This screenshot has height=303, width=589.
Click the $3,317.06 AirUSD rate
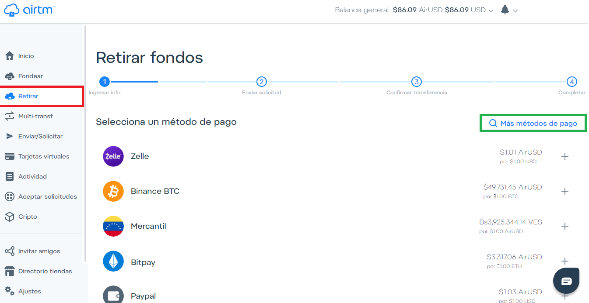[x=514, y=257]
